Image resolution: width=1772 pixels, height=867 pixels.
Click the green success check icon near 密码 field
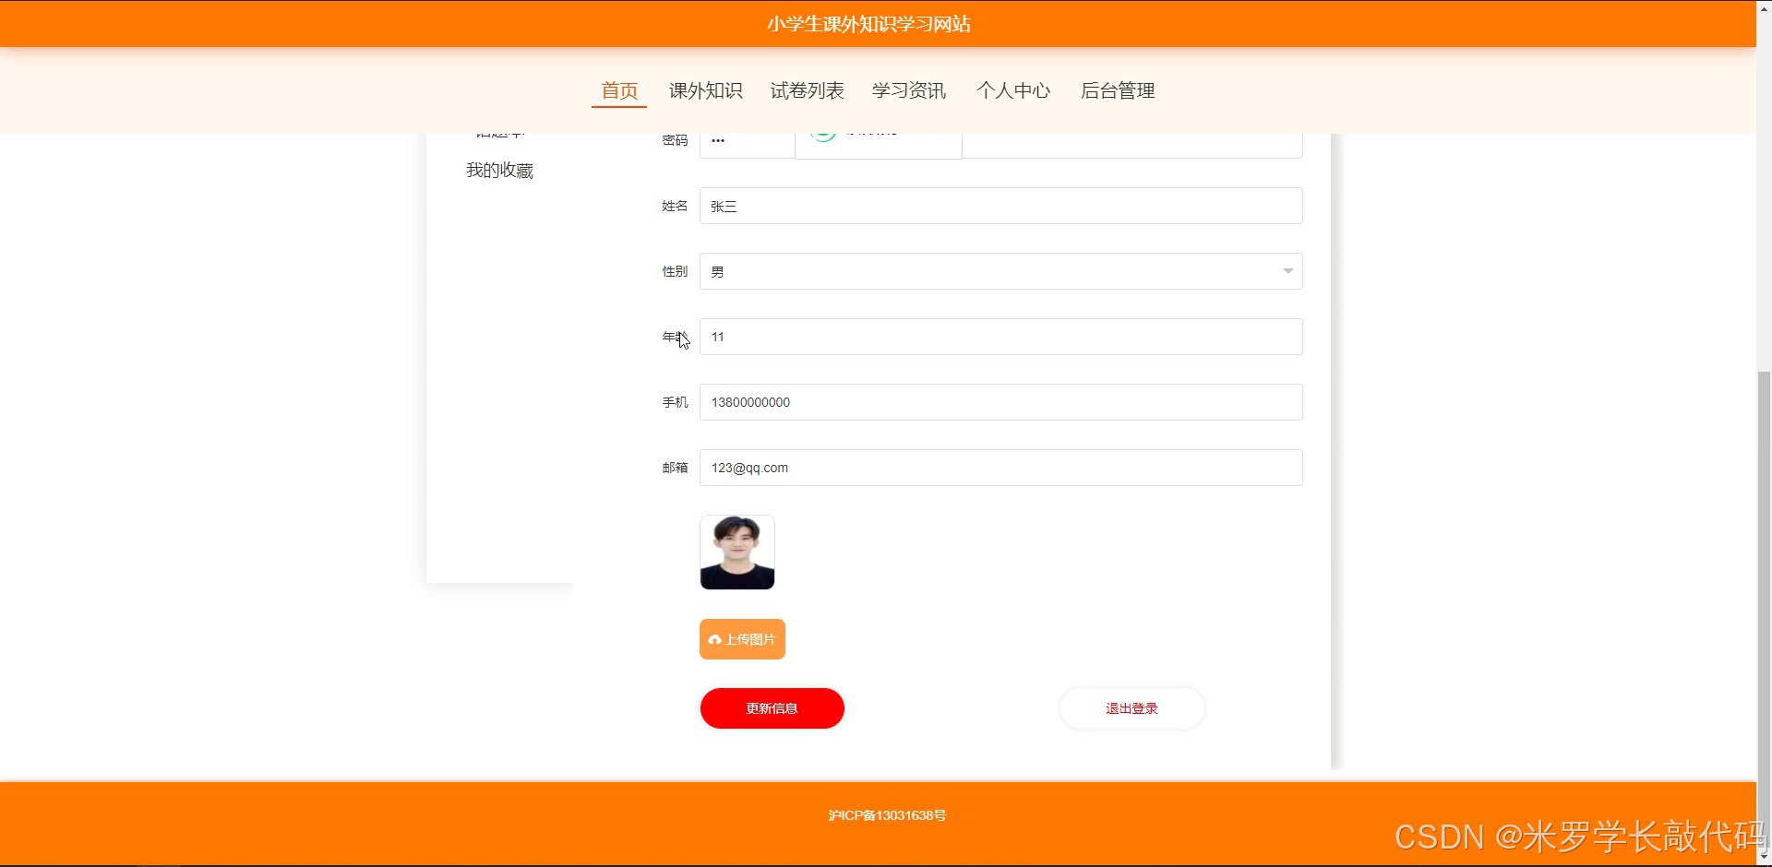pos(824,134)
